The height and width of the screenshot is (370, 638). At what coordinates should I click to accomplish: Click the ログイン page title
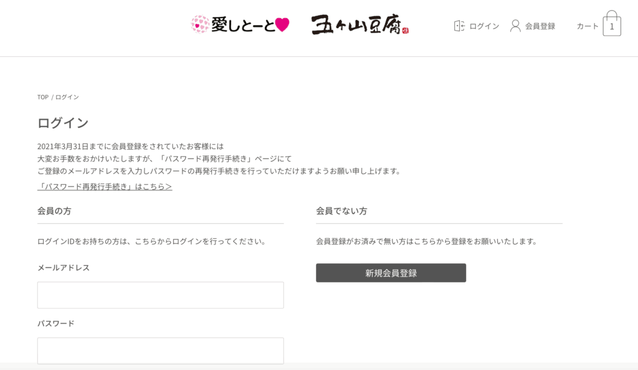tap(63, 123)
